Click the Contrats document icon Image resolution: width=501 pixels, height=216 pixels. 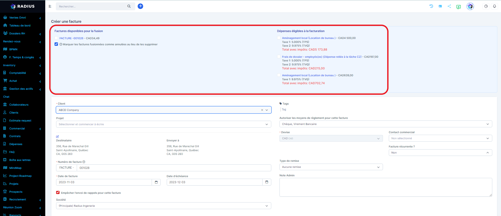point(4,136)
